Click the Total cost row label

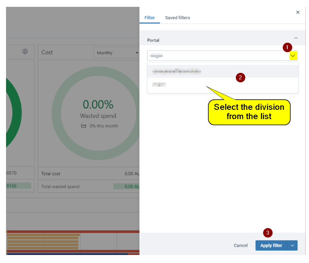(x=51, y=174)
